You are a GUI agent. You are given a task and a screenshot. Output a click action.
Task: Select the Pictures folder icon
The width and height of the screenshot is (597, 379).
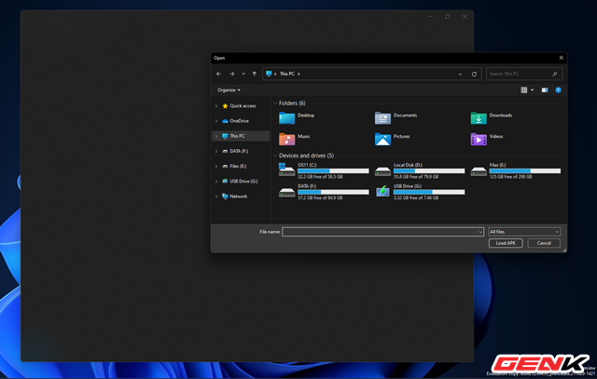pyautogui.click(x=382, y=139)
